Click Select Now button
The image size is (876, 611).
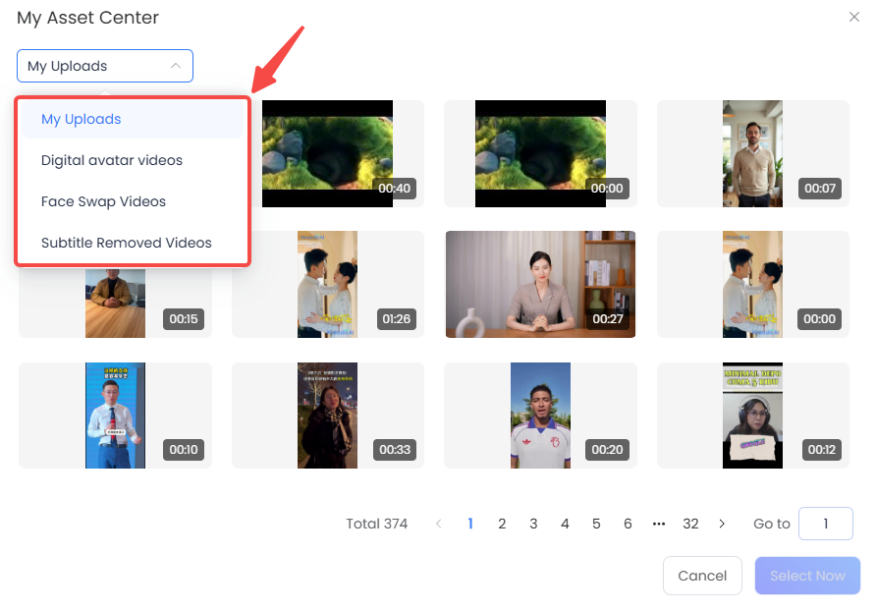point(807,576)
